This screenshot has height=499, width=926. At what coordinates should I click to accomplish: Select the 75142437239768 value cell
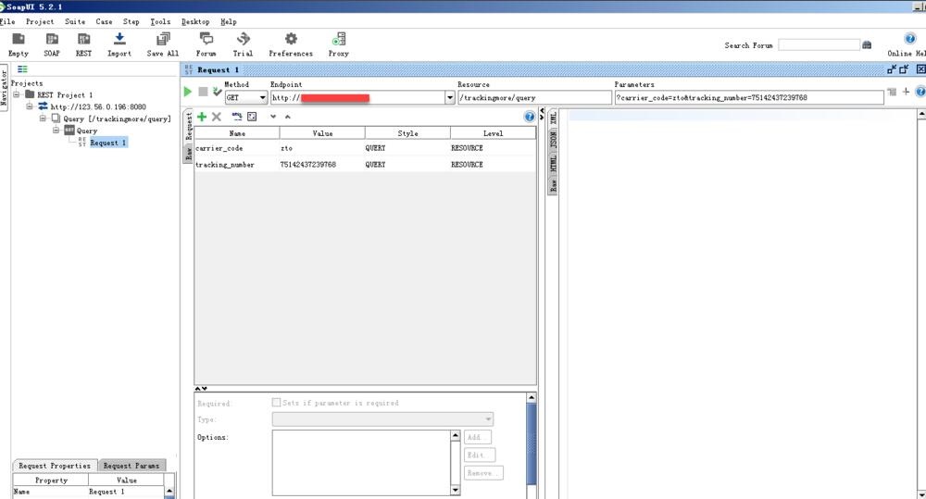coord(322,165)
